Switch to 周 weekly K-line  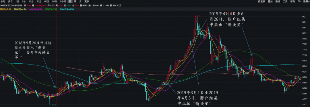coord(75,1)
